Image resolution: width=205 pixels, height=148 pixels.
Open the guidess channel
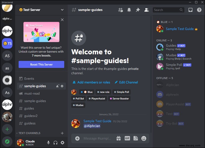[41, 123]
